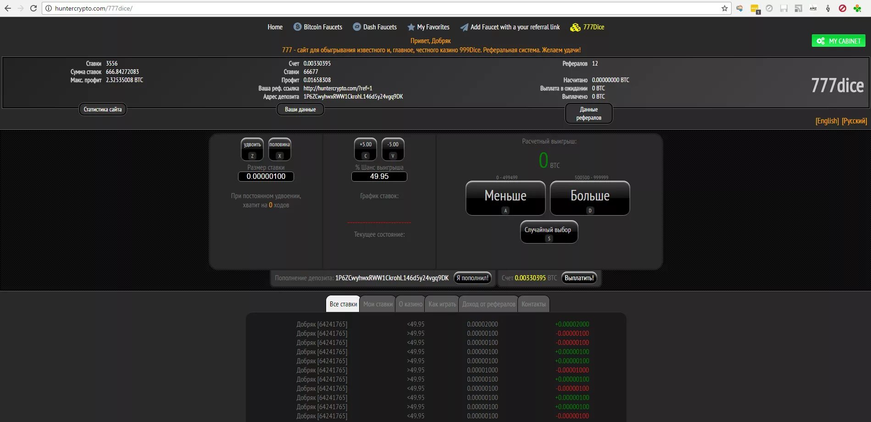Open the grey circle slash extension icon
The image size is (871, 422).
click(769, 8)
